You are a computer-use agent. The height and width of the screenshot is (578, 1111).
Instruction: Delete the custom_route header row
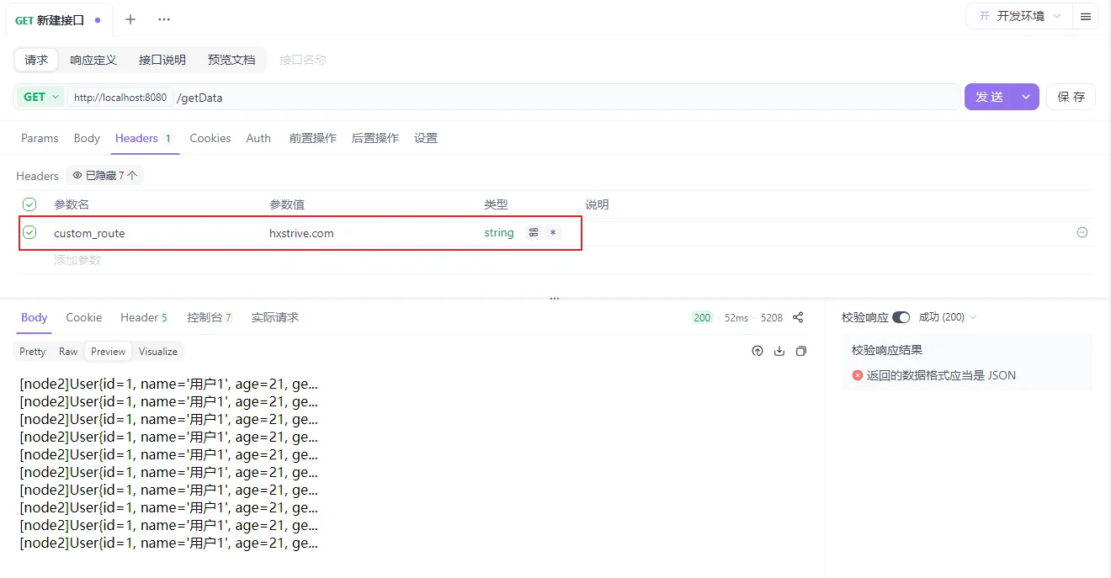pos(1082,232)
